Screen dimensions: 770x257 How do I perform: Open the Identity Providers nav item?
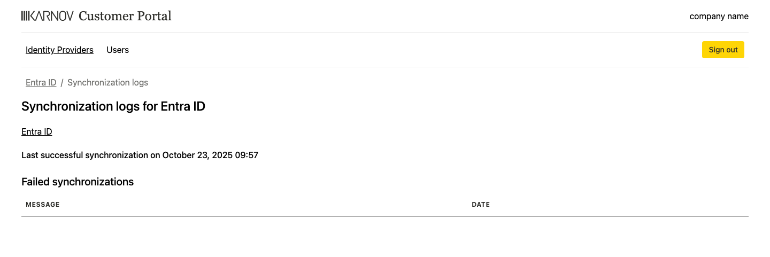(x=59, y=50)
